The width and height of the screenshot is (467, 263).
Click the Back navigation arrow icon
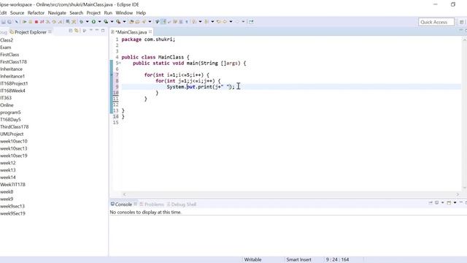[225, 22]
